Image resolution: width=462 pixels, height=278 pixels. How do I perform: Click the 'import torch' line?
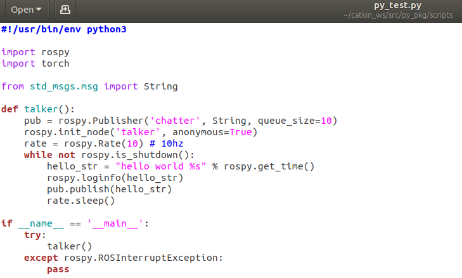click(x=35, y=63)
